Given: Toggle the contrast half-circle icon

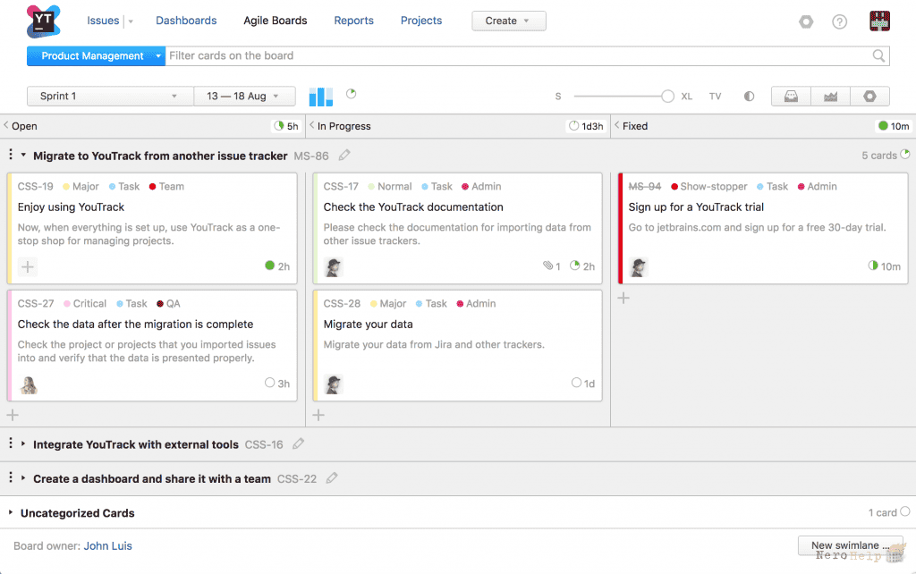Looking at the screenshot, I should click(749, 97).
